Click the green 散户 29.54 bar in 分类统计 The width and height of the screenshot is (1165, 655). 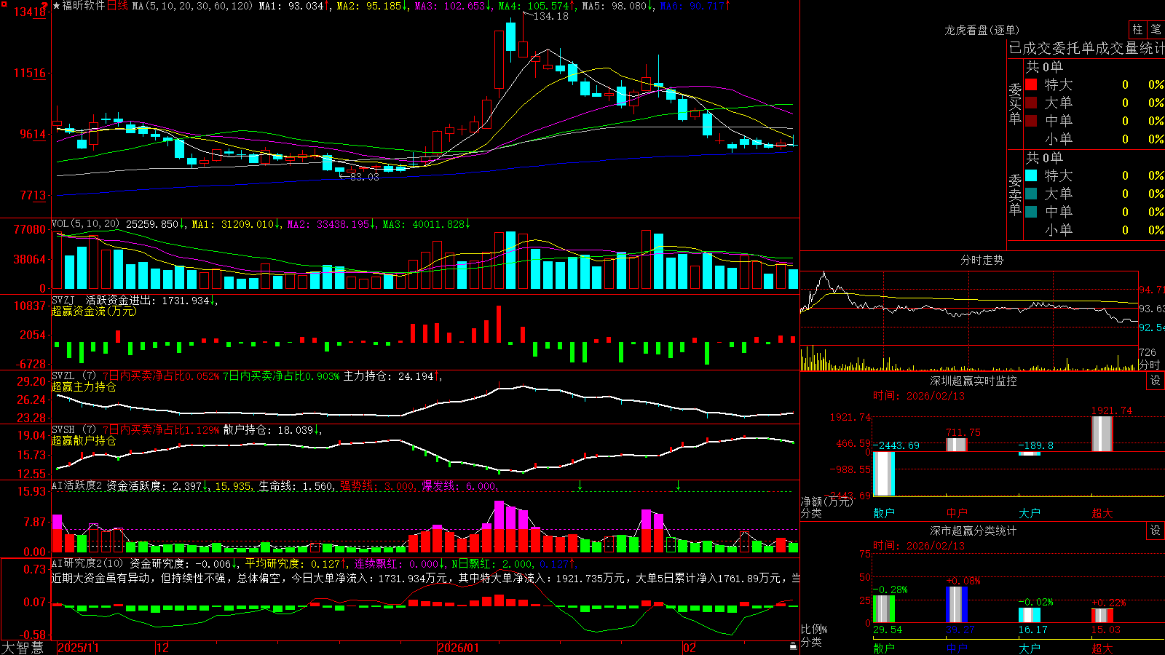pos(884,609)
